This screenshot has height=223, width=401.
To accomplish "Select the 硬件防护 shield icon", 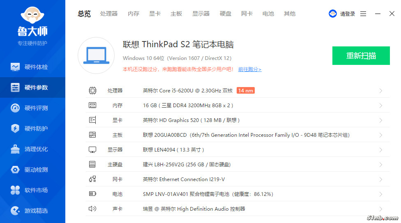I will pos(15,129).
